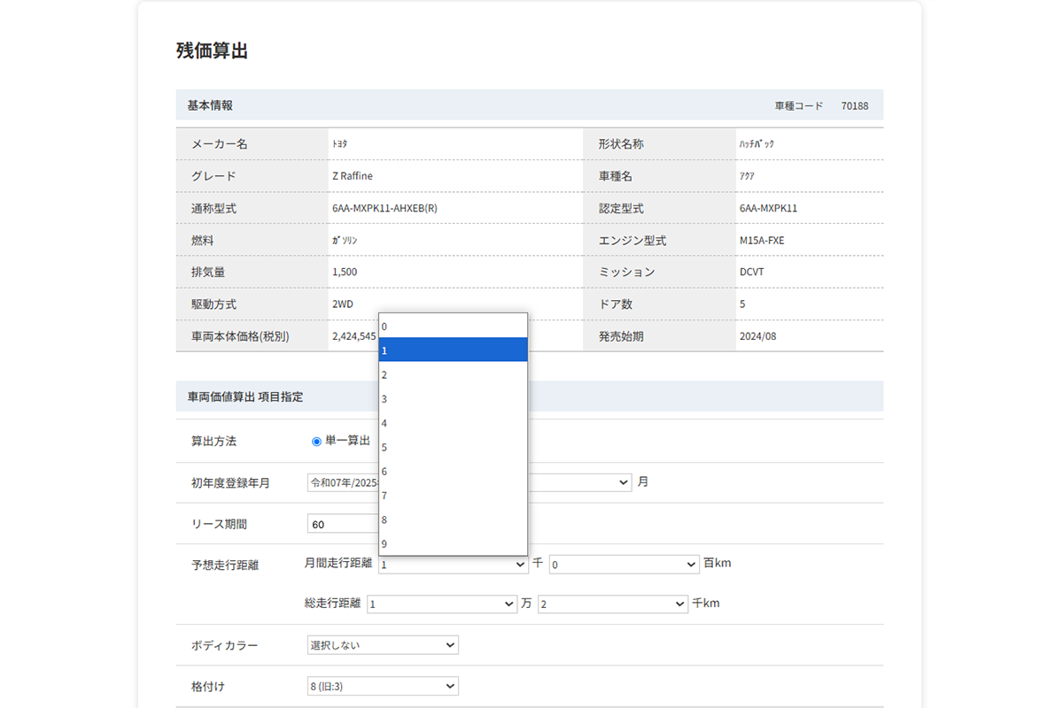Click the 予想走行距離 row label
This screenshot has width=1063, height=708.
click(x=225, y=565)
